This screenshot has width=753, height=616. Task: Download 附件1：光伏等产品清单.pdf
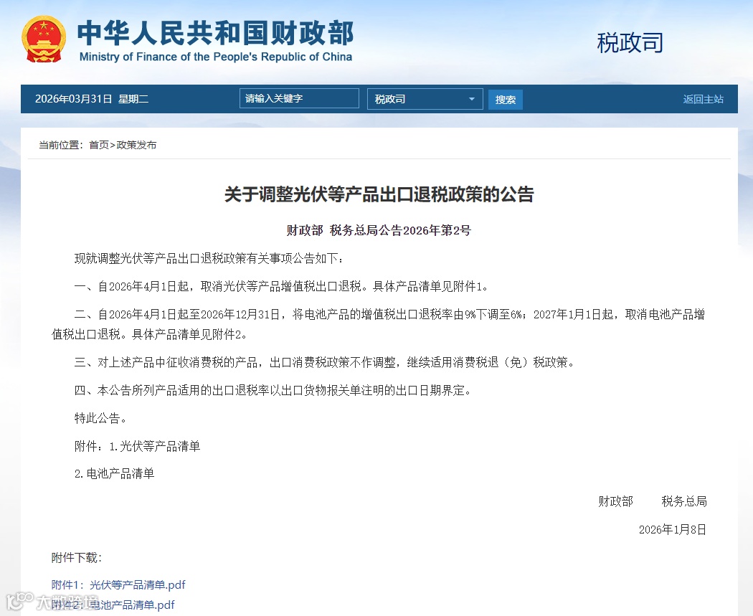[x=118, y=584]
